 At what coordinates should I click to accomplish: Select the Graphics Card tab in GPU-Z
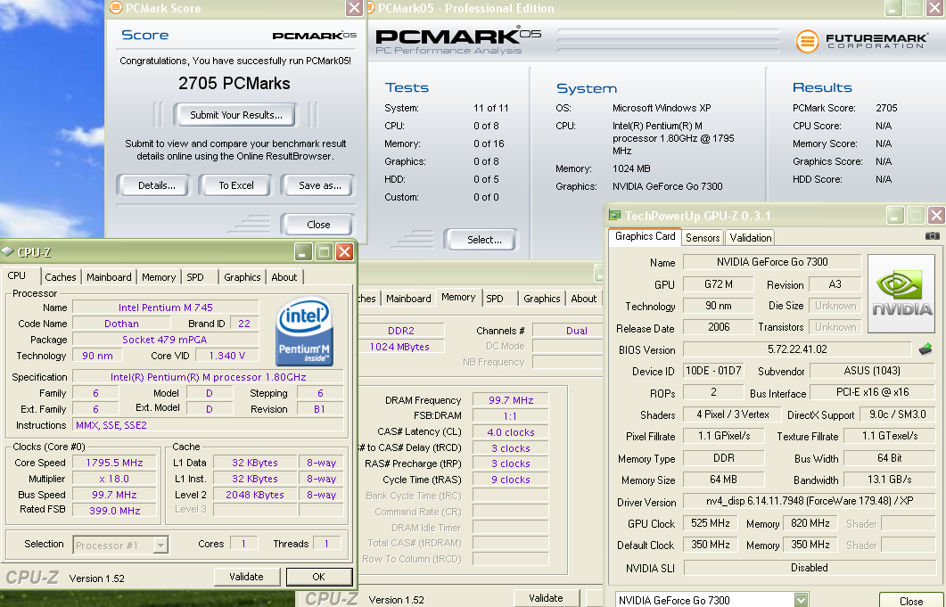point(645,236)
